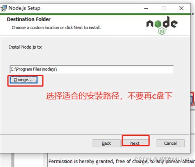Click the node wordmark logo
The height and width of the screenshot is (167, 195).
click(162, 22)
